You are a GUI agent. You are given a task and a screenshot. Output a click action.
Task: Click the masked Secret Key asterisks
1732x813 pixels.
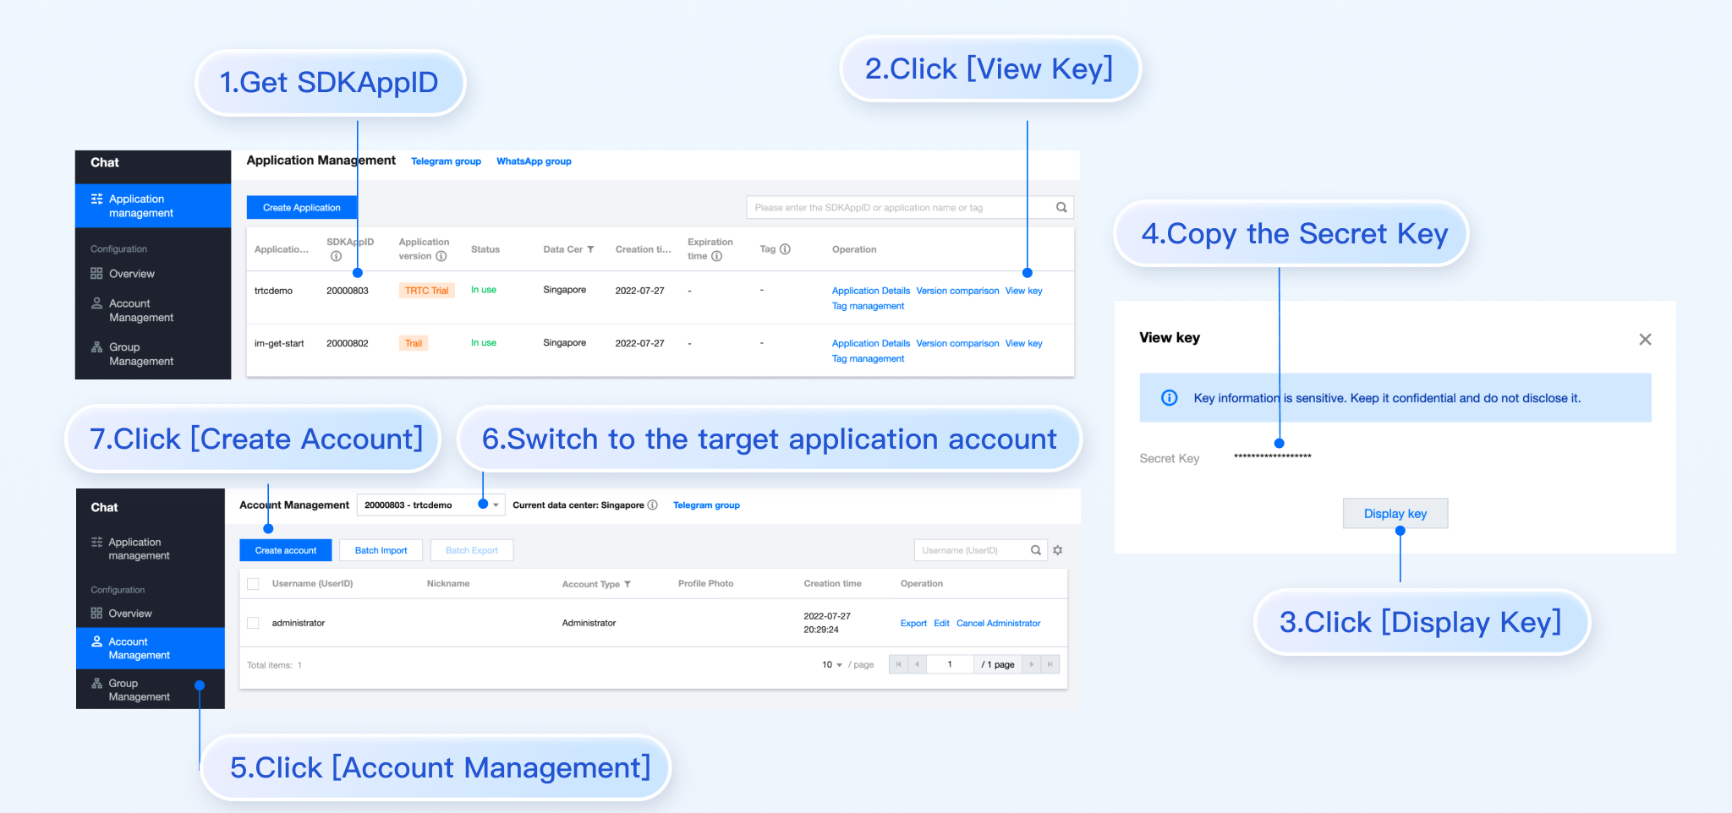1272,457
